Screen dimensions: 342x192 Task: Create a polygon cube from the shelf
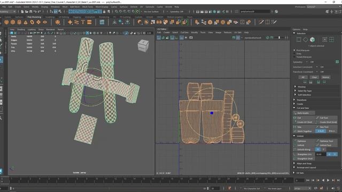[13, 22]
